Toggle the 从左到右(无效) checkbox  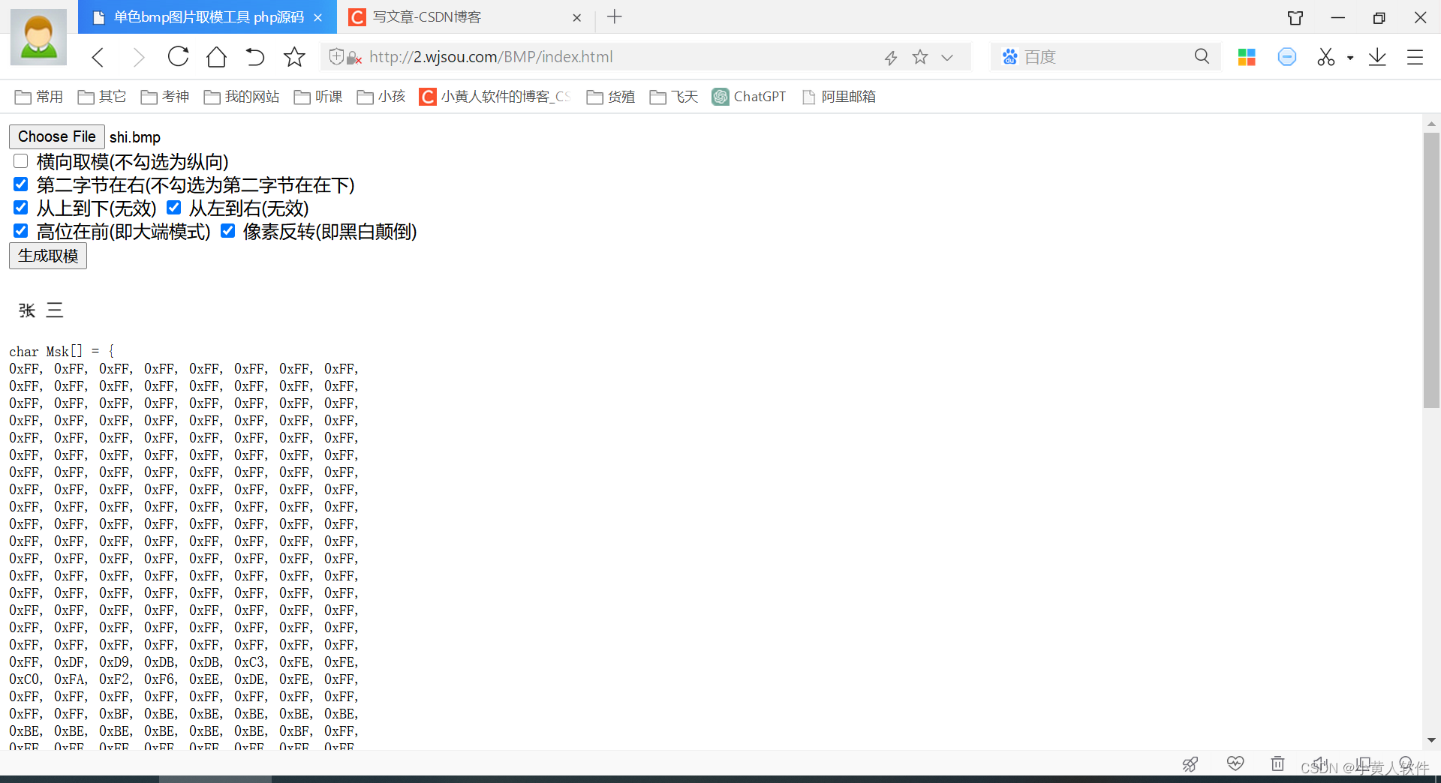174,208
